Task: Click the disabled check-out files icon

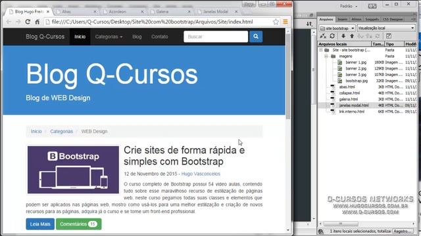Action: (x=360, y=36)
